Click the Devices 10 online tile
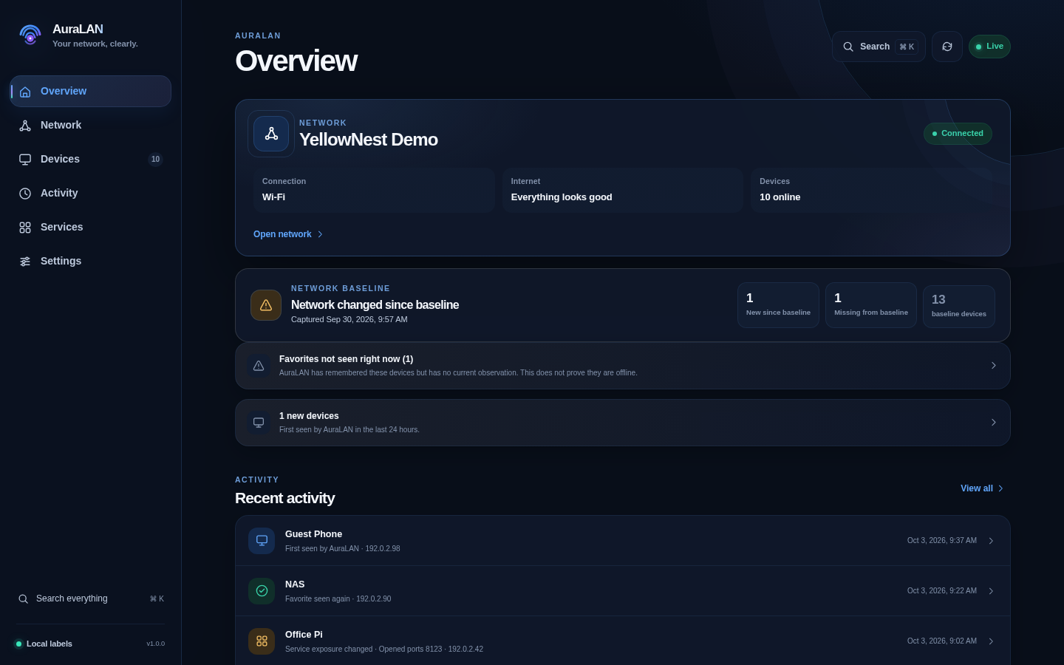 click(x=872, y=190)
